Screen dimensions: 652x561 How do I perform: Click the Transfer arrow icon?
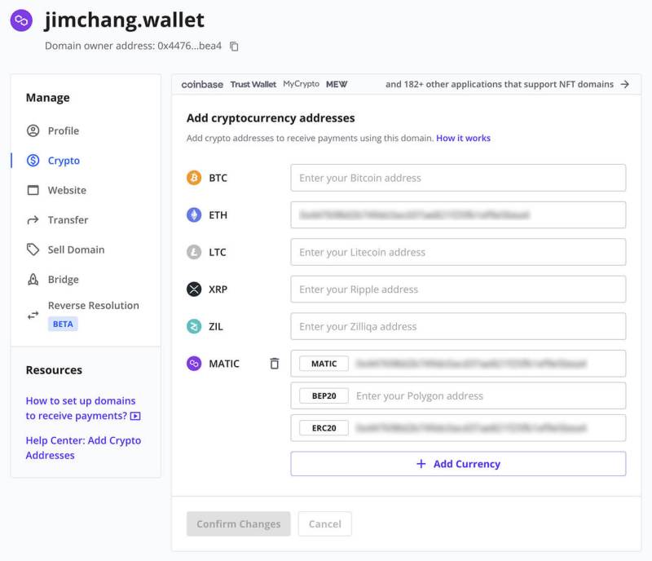tap(33, 219)
